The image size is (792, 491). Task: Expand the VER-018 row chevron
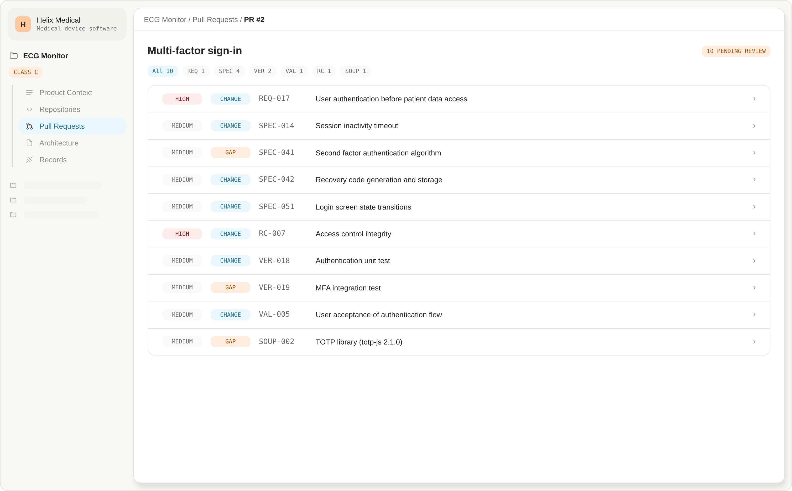click(754, 261)
